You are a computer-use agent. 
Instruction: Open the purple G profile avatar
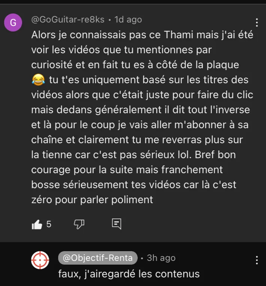pos(13,22)
